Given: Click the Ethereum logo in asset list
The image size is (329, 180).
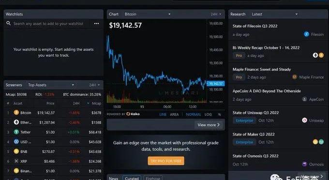Looking at the screenshot, I should pos(16,122).
